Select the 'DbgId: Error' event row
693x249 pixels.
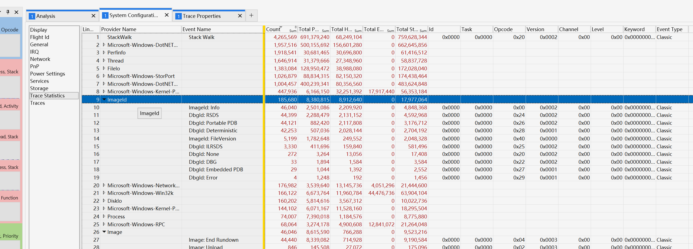(387, 178)
